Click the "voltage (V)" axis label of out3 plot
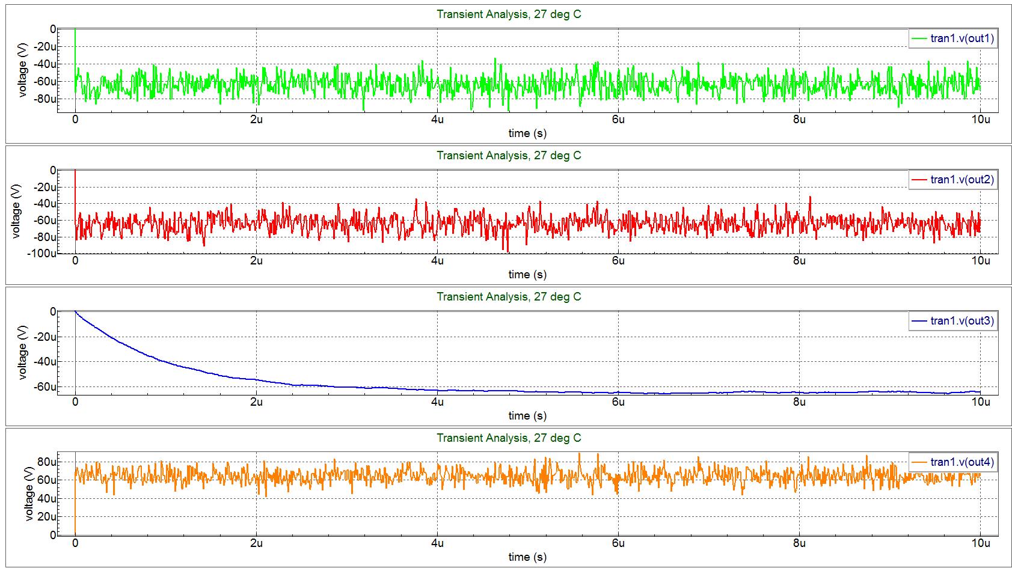This screenshot has width=1012, height=568. coord(23,353)
